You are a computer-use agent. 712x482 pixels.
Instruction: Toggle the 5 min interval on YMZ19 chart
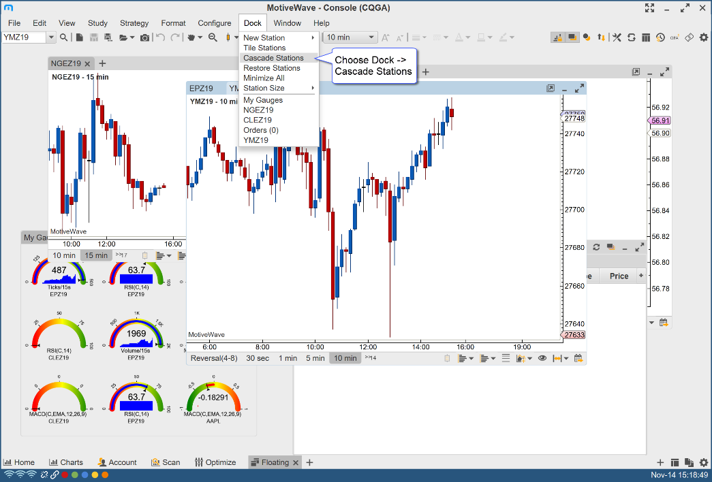pyautogui.click(x=315, y=358)
